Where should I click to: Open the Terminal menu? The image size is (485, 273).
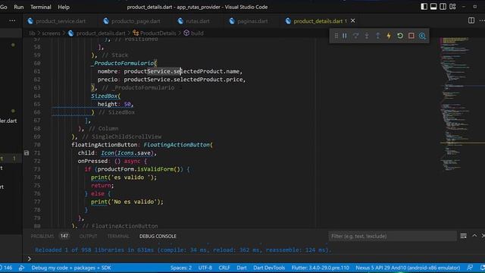[40, 7]
